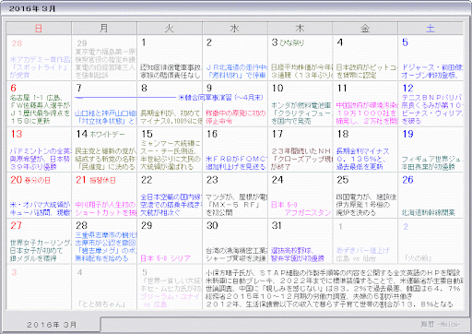
Task: Select day 20 labeled 春分の日
Action: coord(39,196)
